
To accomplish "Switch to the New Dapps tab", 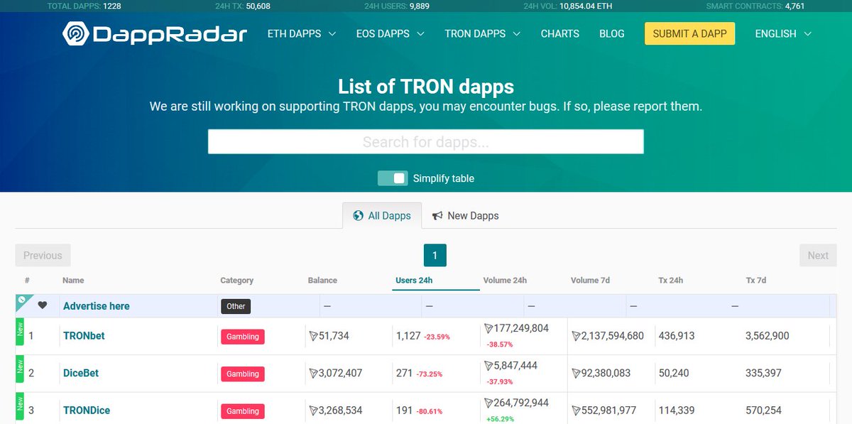I will click(466, 215).
